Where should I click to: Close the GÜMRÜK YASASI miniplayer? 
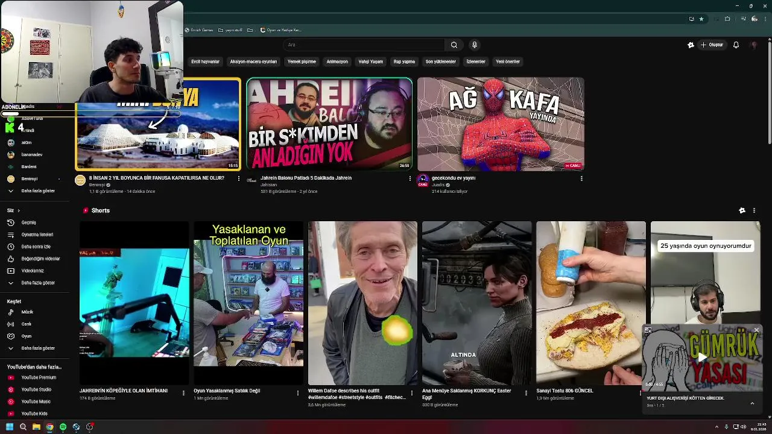click(756, 330)
